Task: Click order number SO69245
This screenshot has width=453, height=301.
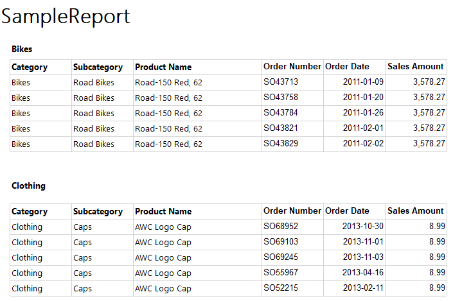Action: (281, 257)
